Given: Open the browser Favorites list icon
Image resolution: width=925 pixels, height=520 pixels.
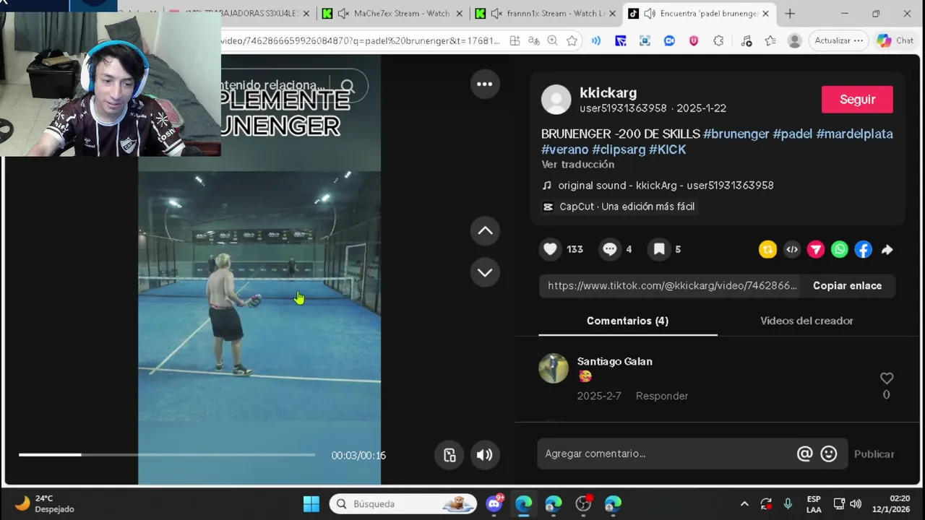Looking at the screenshot, I should (770, 41).
